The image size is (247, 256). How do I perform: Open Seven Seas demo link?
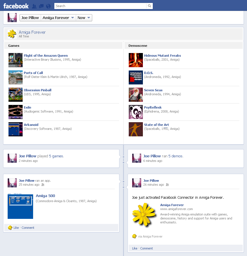pyautogui.click(x=153, y=90)
